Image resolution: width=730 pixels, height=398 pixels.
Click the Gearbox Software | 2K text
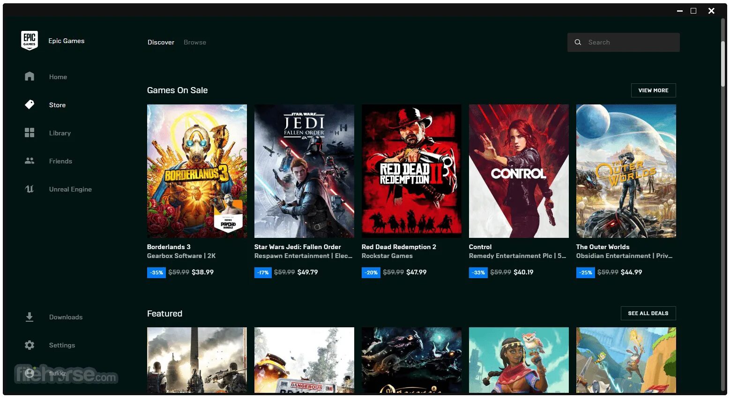pos(181,256)
